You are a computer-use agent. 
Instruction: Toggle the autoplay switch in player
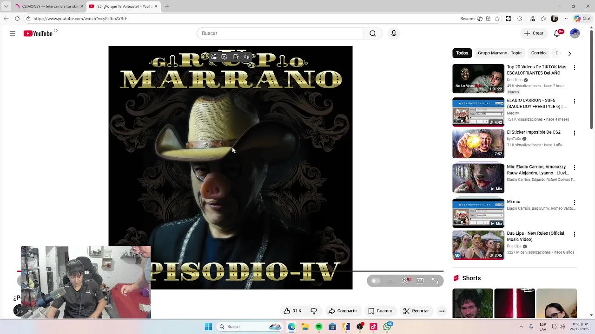click(x=375, y=281)
